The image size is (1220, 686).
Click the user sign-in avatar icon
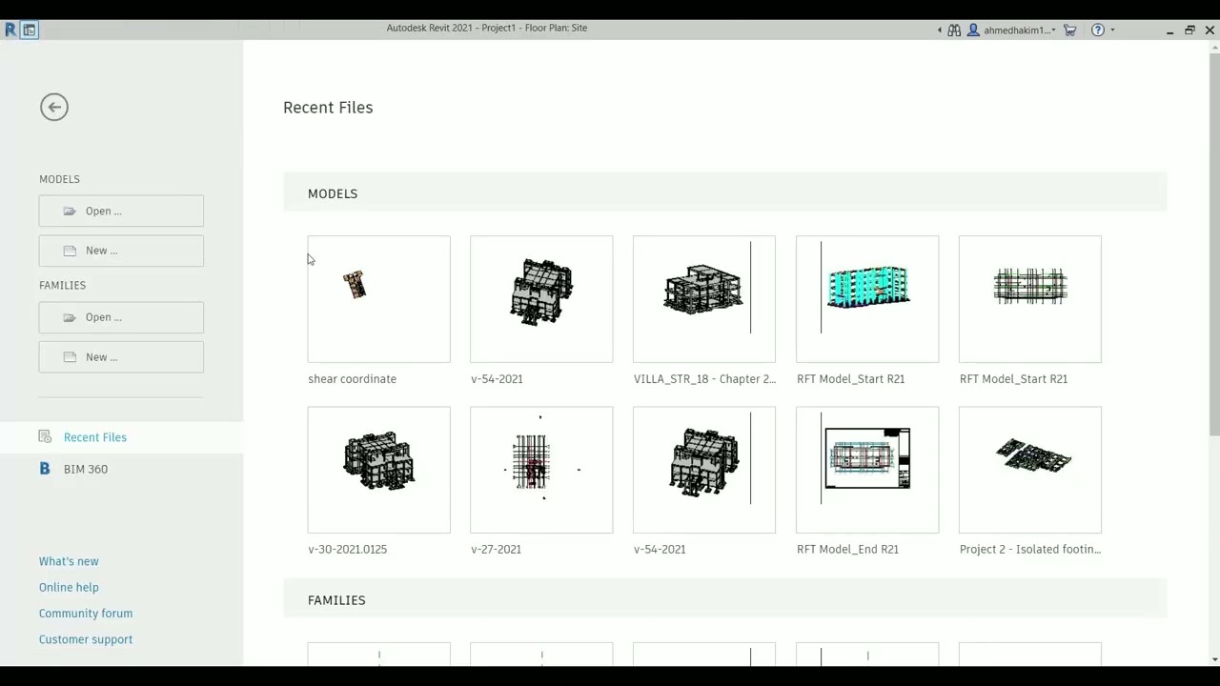[973, 30]
